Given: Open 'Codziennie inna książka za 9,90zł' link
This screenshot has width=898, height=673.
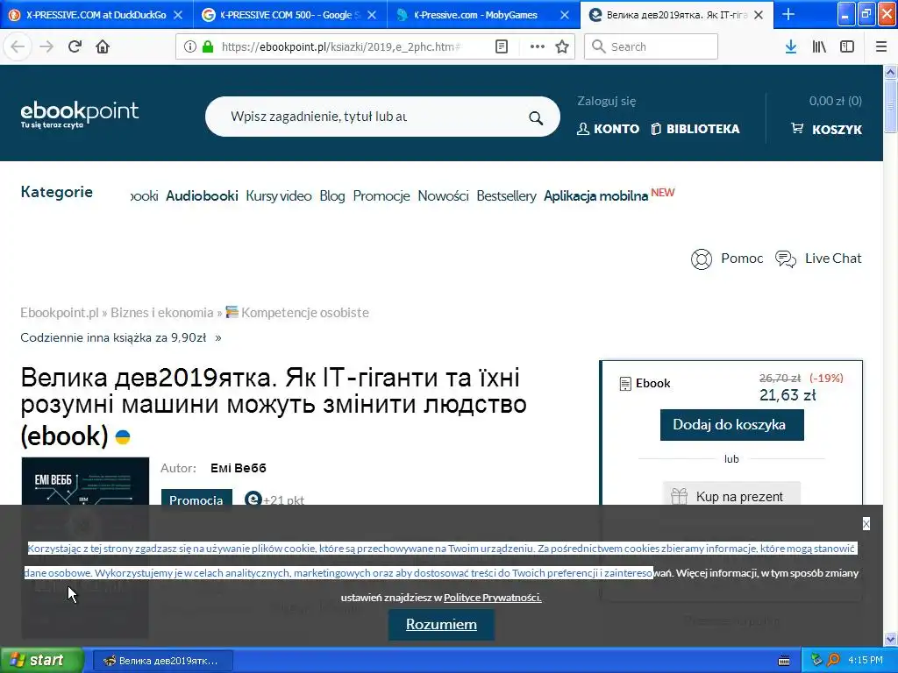Looking at the screenshot, I should coord(121,337).
